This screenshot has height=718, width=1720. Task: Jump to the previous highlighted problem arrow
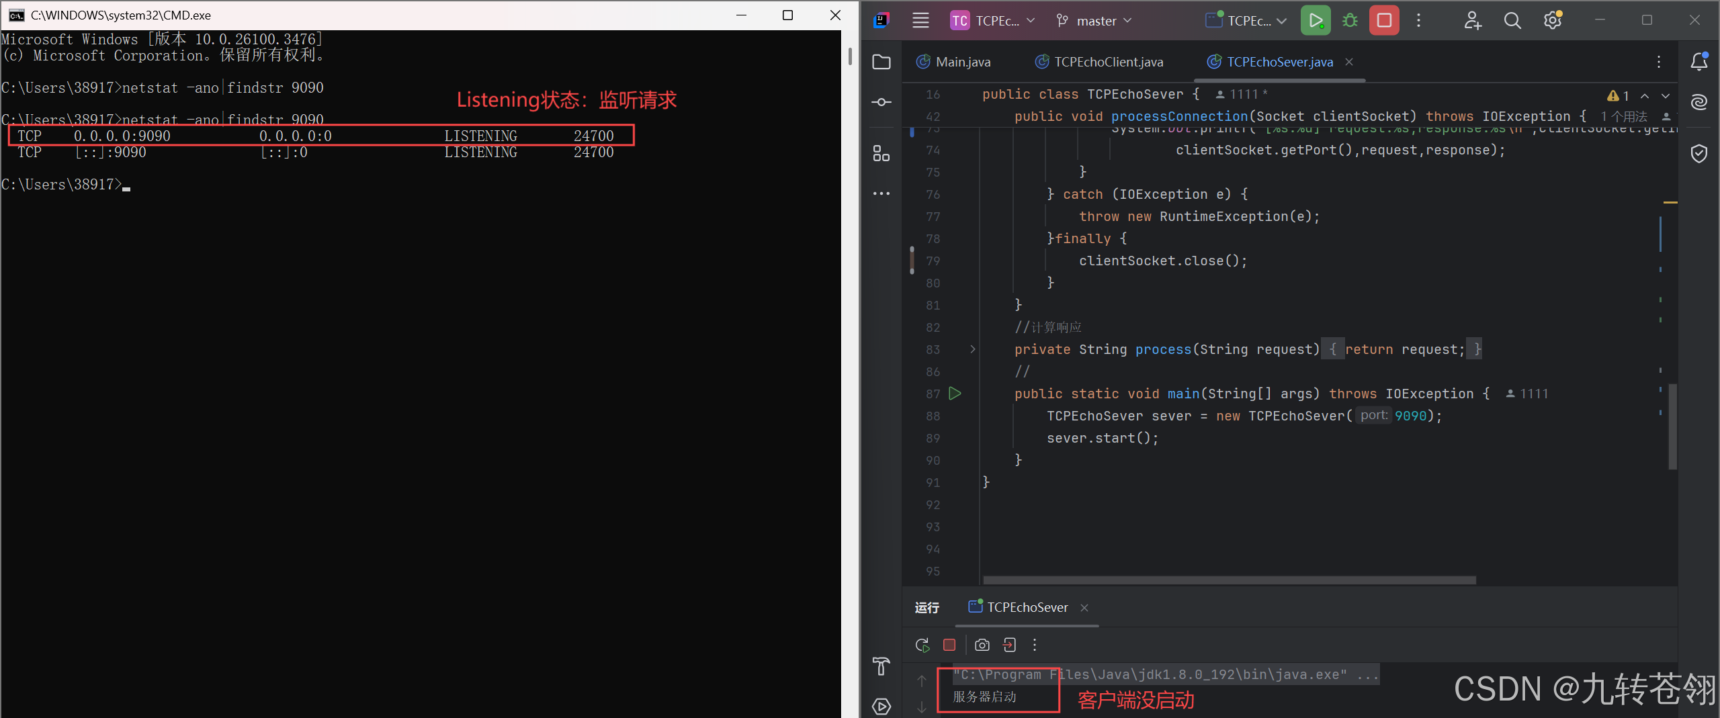(1645, 95)
